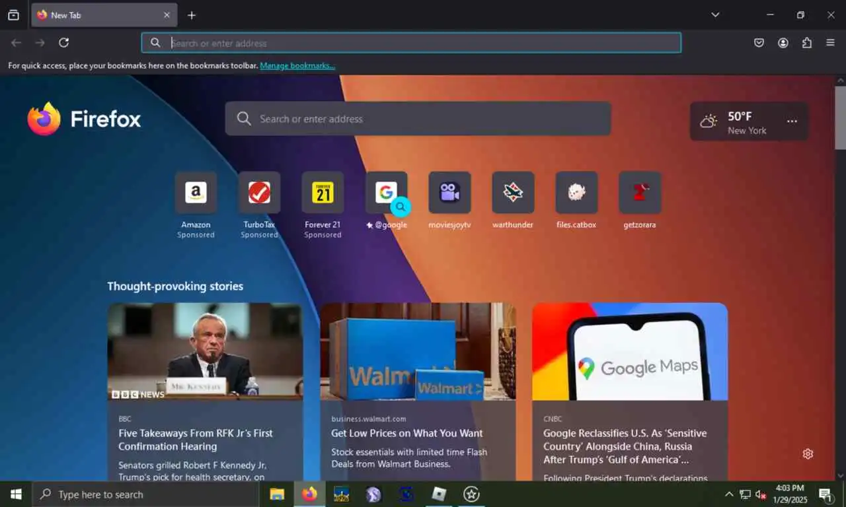This screenshot has width=846, height=507.
Task: Read Five Takeaways From RFK Jr's headline
Action: point(196,440)
